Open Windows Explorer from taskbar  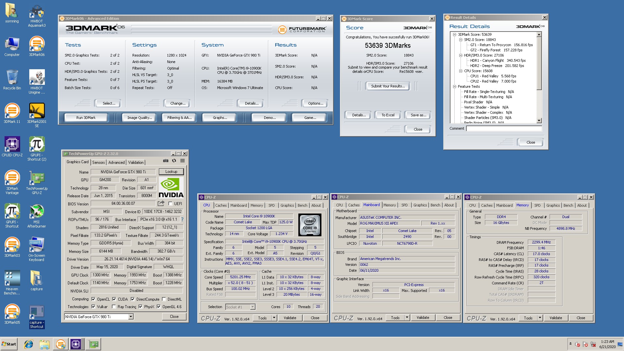45,344
